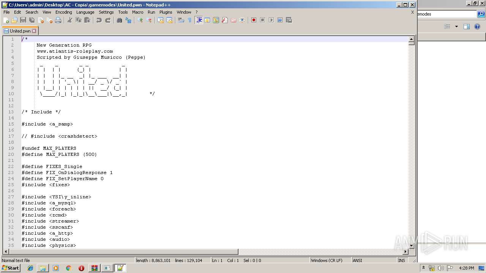Image resolution: width=486 pixels, height=273 pixels.
Task: Open the File menu
Action: click(x=6, y=12)
